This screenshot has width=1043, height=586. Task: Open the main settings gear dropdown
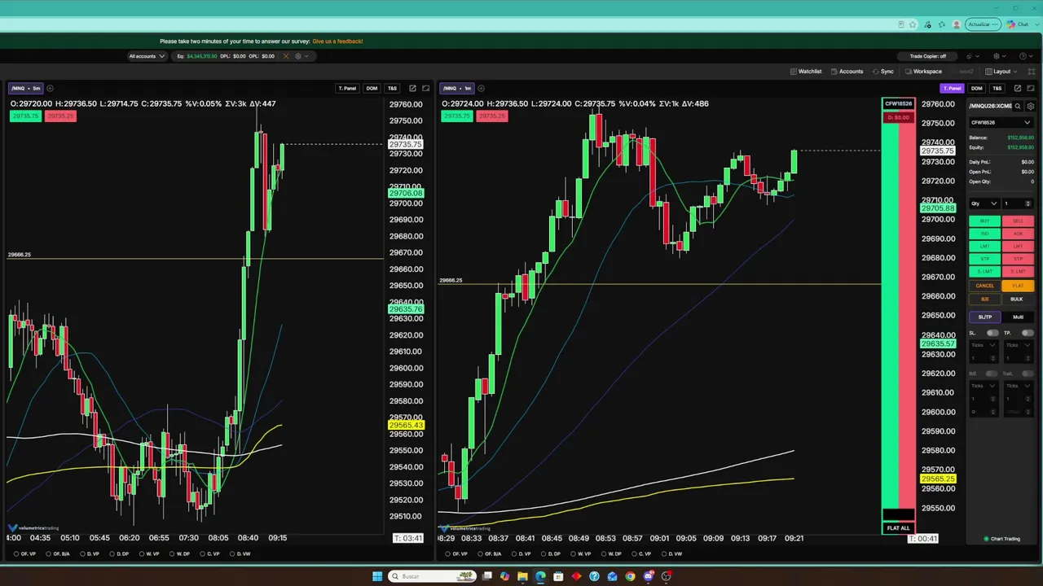998,56
